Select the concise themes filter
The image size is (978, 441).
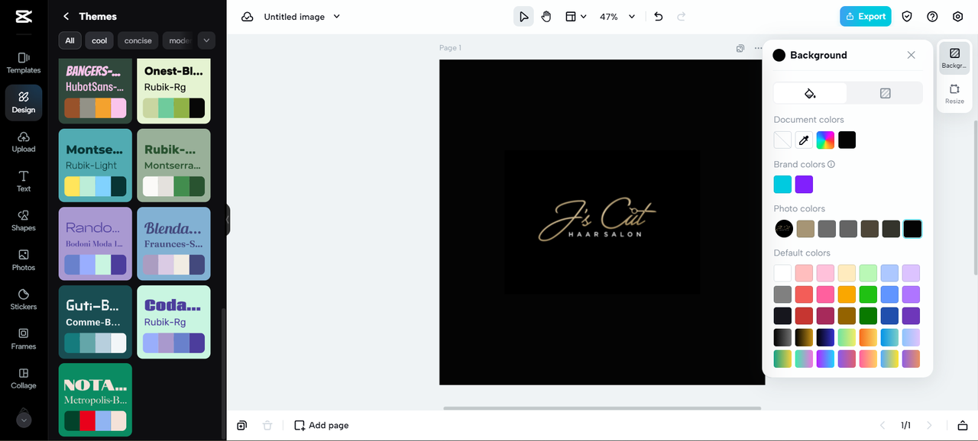click(x=138, y=40)
